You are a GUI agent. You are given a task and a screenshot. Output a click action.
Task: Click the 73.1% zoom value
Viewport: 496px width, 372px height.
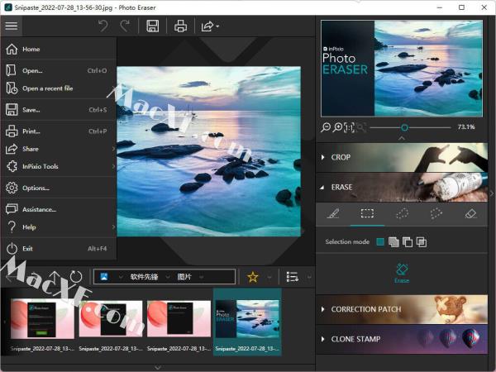(466, 126)
